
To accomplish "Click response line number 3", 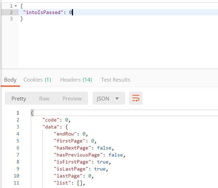I will pyautogui.click(x=18, y=127).
